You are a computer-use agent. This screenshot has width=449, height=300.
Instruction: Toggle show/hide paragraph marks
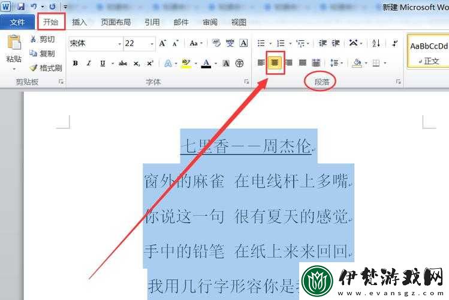tap(395, 43)
